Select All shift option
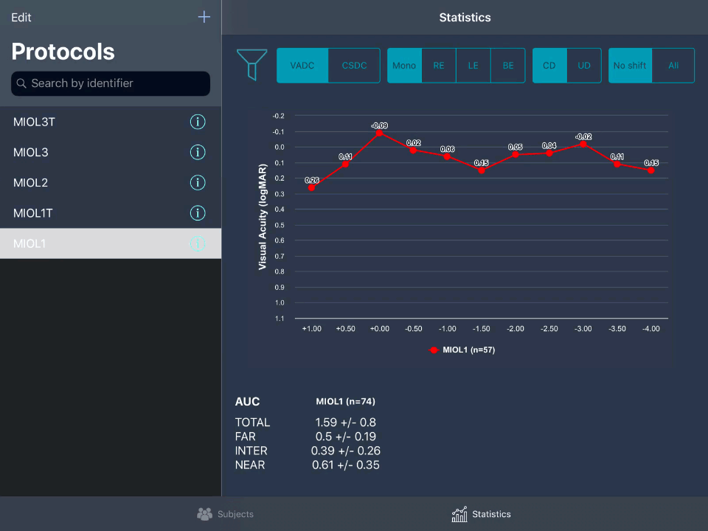 [673, 66]
